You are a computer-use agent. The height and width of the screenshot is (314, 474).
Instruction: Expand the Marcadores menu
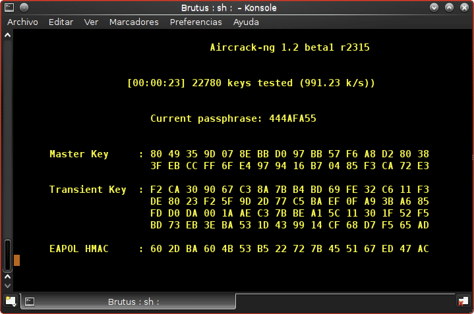pyautogui.click(x=134, y=22)
